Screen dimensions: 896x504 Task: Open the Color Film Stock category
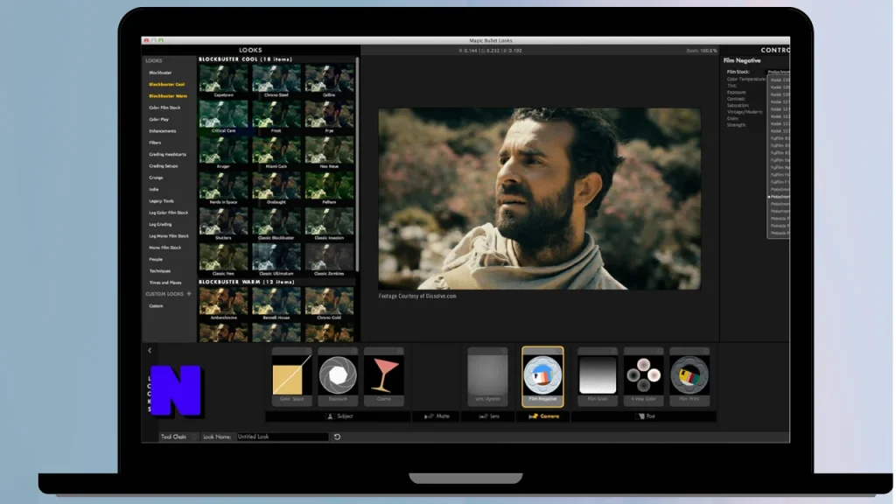click(164, 108)
